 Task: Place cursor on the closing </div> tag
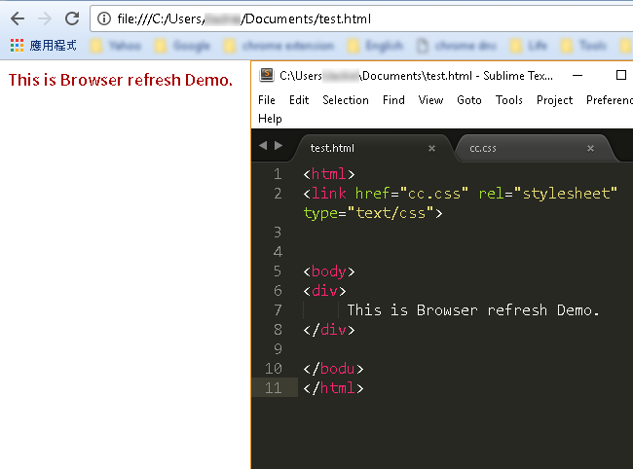point(329,330)
